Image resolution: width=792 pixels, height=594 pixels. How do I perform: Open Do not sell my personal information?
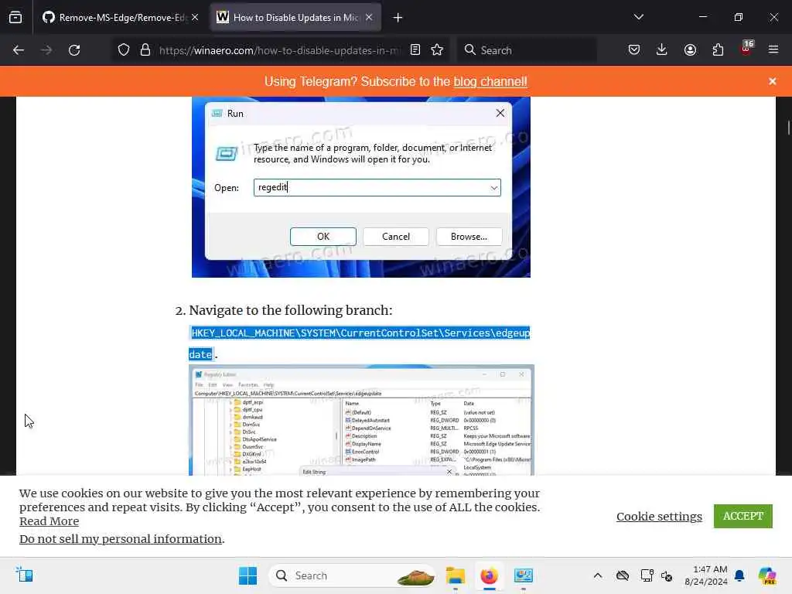click(121, 539)
